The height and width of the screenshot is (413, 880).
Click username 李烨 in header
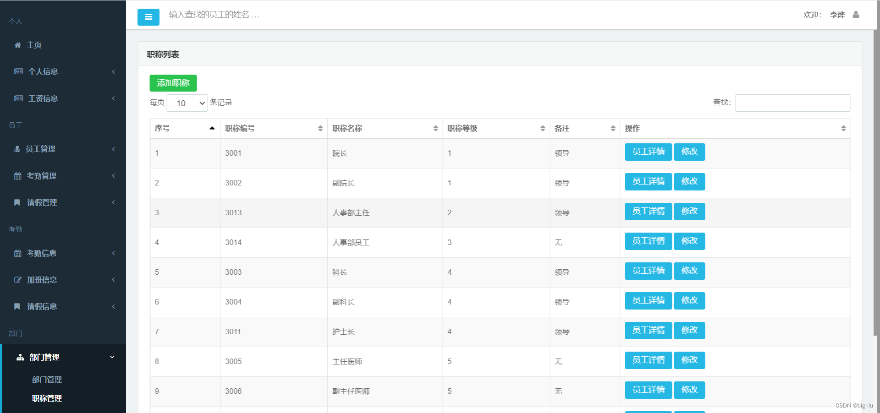coord(837,15)
